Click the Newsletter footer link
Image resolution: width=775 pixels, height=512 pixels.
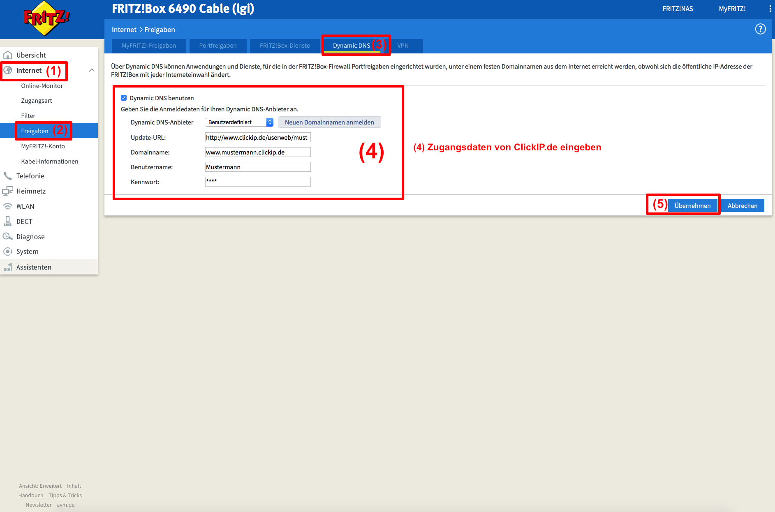39,505
